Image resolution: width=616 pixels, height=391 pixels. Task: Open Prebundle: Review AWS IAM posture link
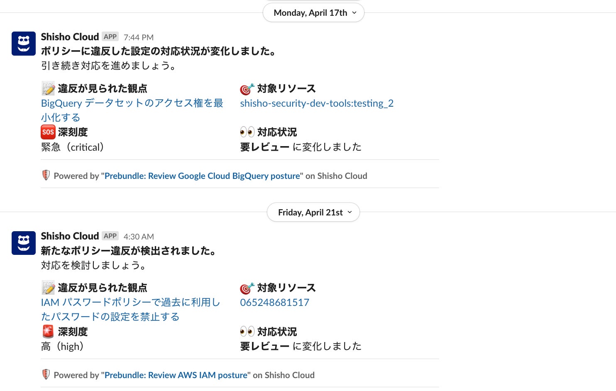(176, 375)
